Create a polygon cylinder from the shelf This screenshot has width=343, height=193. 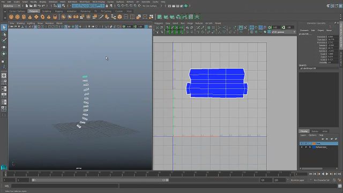(24, 17)
